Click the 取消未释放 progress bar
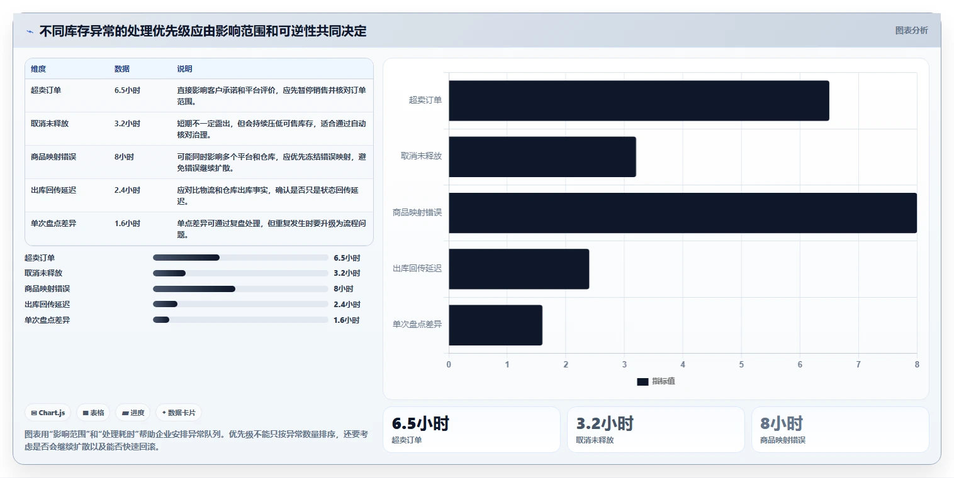Viewport: 954px width, 478px height. click(x=240, y=273)
